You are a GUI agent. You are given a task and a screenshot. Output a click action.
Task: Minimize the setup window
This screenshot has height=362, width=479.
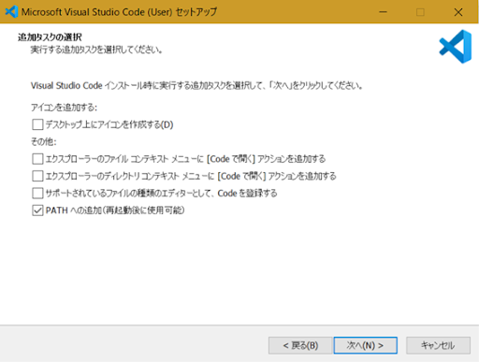coord(384,12)
